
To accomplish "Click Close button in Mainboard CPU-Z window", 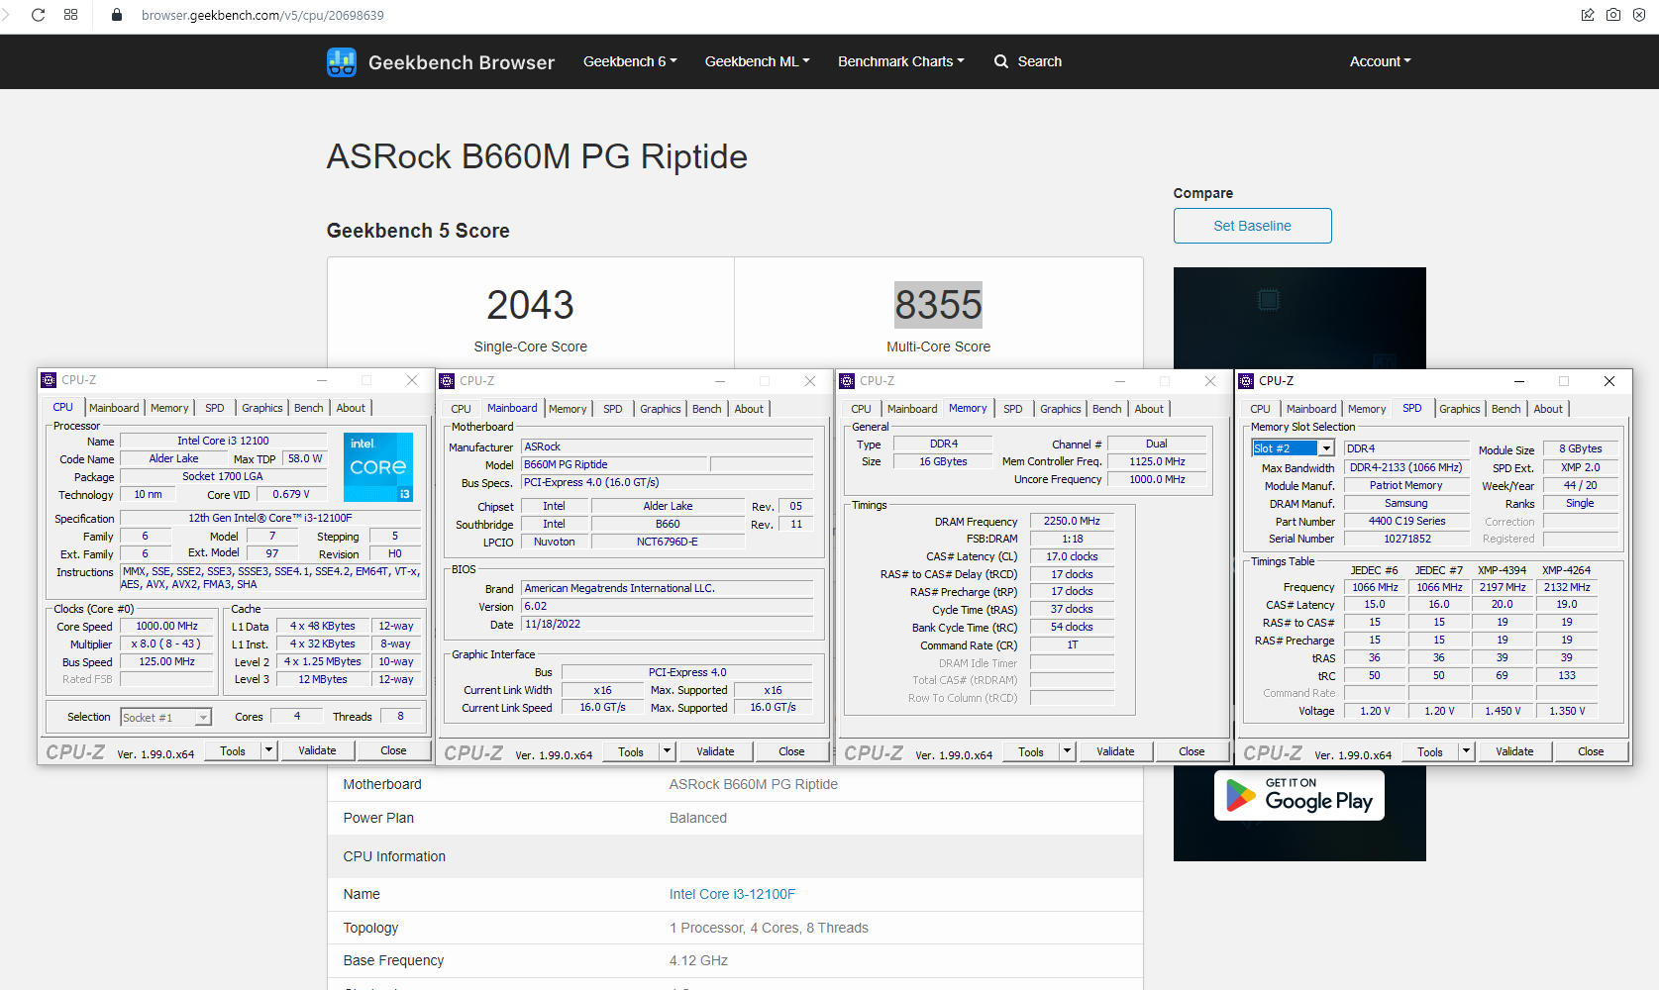I will pyautogui.click(x=791, y=751).
